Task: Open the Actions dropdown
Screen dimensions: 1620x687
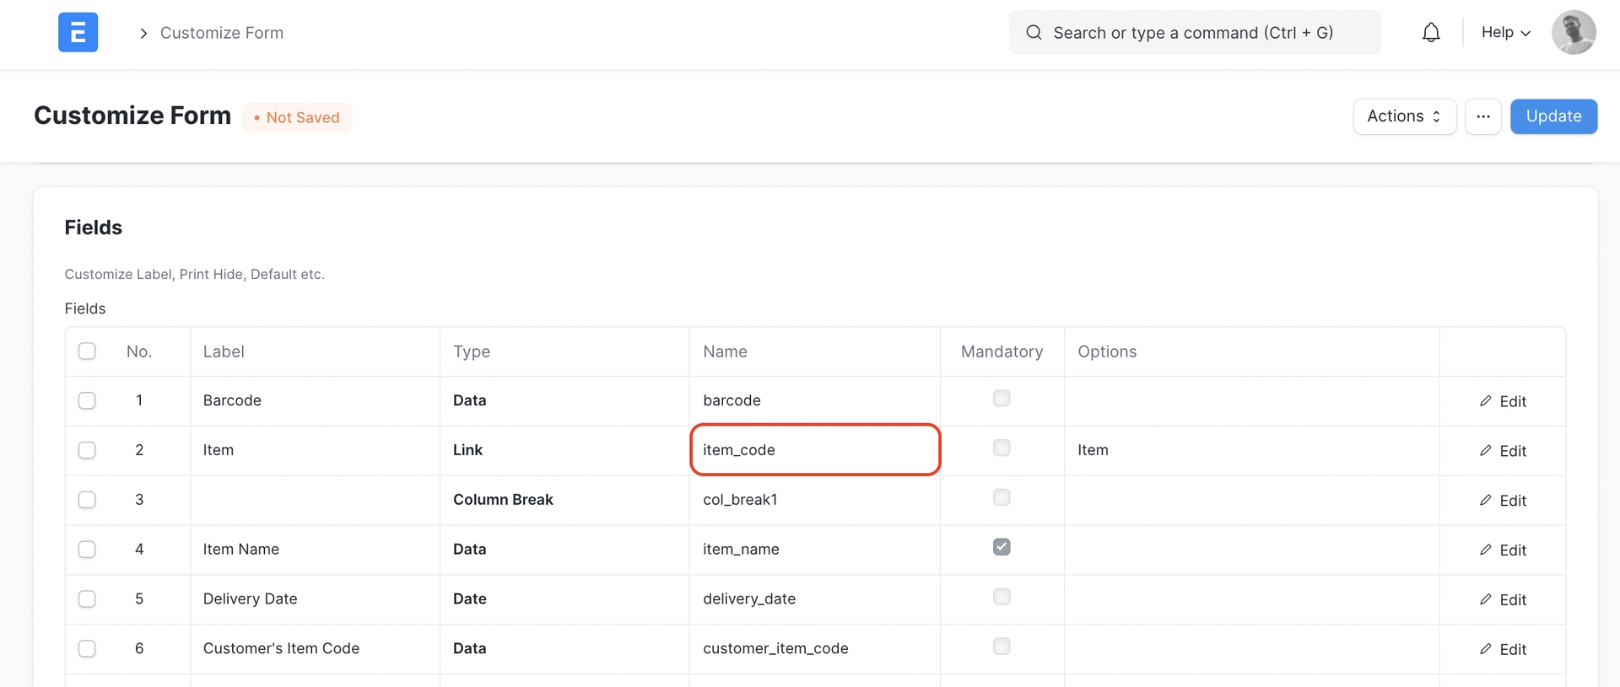Action: pos(1404,116)
